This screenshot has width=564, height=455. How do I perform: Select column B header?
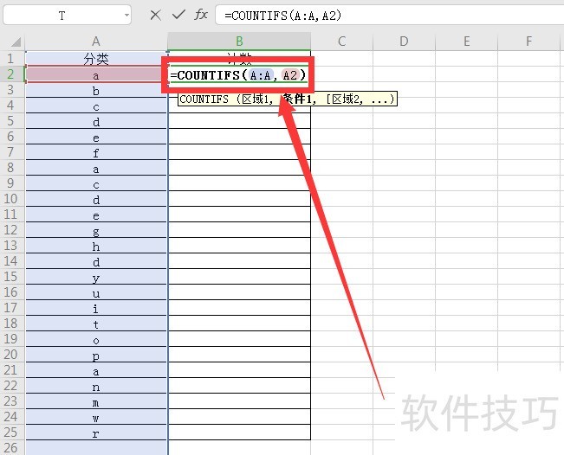point(239,42)
